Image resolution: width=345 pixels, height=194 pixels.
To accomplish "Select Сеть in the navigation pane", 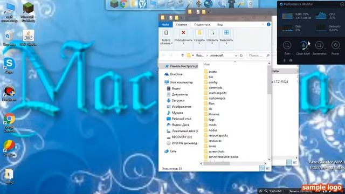I will 170,151.
